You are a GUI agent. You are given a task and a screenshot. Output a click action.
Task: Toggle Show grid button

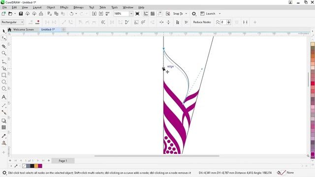pyautogui.click(x=153, y=14)
